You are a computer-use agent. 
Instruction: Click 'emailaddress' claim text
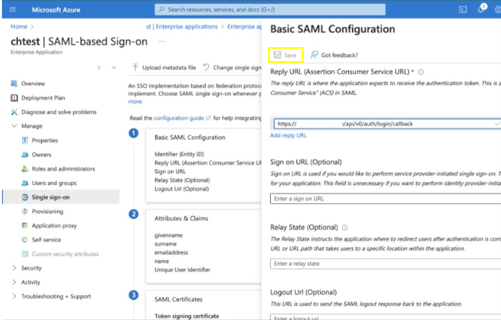tap(171, 252)
